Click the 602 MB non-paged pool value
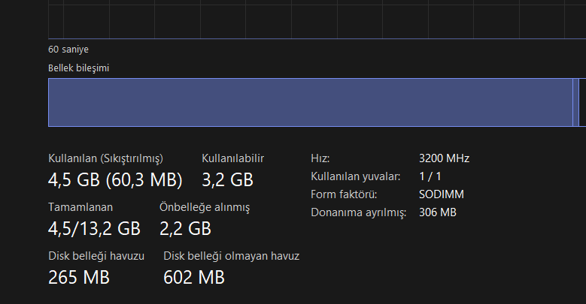The width and height of the screenshot is (586, 304). [x=194, y=278]
